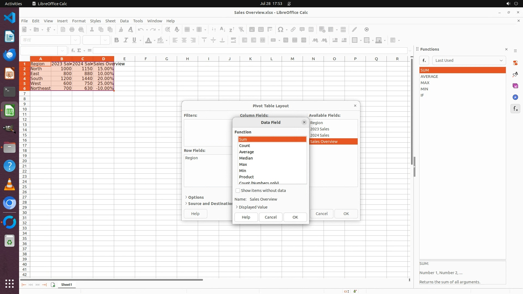Image resolution: width=523 pixels, height=294 pixels.
Task: Open the sidebar Navigator compass icon
Action: [x=515, y=97]
